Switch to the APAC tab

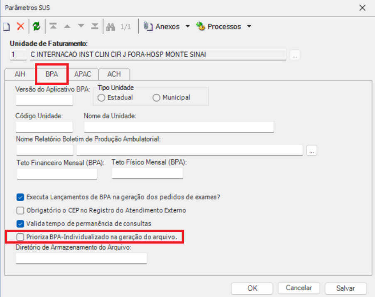click(83, 74)
